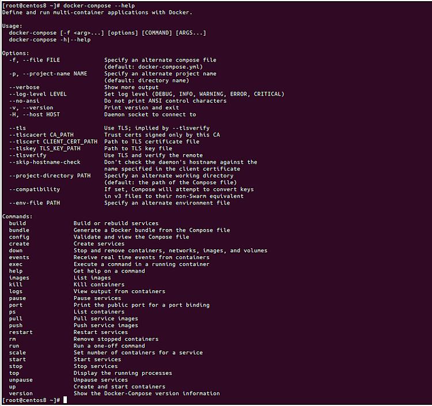Click the 'logs' command in the list

[16, 291]
